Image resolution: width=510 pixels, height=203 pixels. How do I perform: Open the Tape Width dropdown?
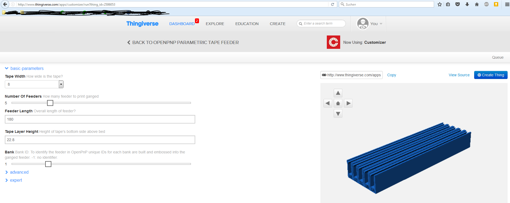[x=34, y=84]
